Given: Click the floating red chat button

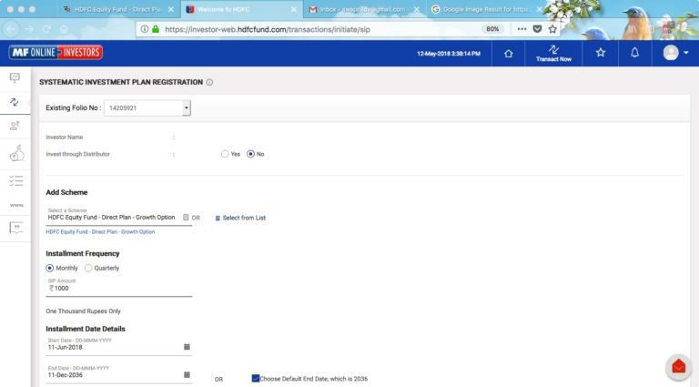Looking at the screenshot, I should 678,366.
